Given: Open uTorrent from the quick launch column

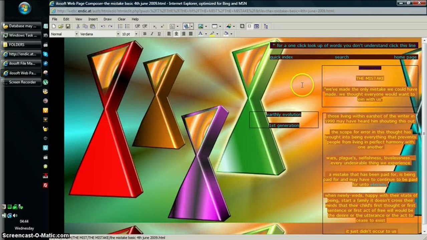Looking at the screenshot, I should click(45, 82).
